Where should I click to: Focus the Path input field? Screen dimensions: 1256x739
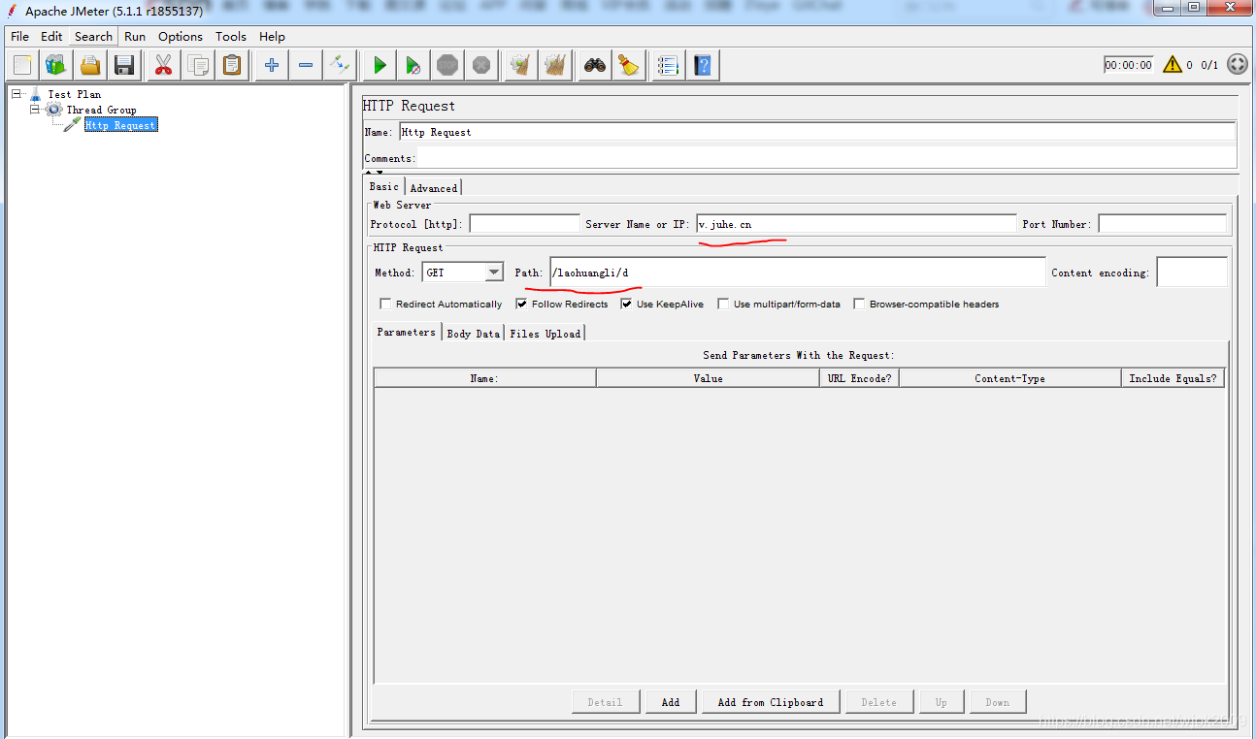pyautogui.click(x=798, y=273)
